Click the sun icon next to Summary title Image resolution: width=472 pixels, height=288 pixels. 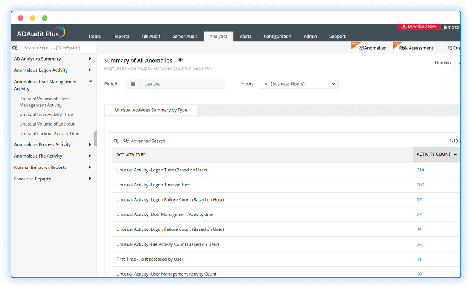coord(180,60)
